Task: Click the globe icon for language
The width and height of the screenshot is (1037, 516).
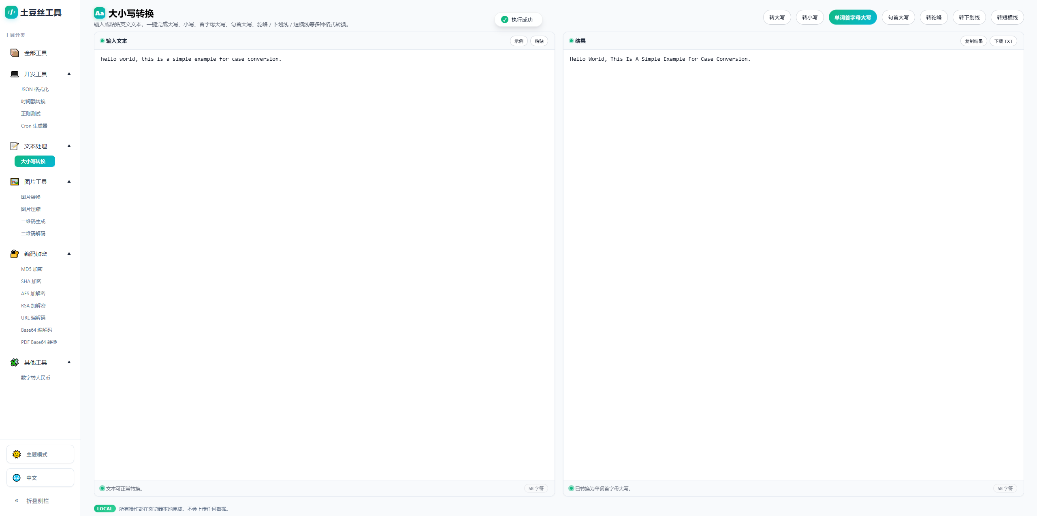Action: tap(17, 478)
